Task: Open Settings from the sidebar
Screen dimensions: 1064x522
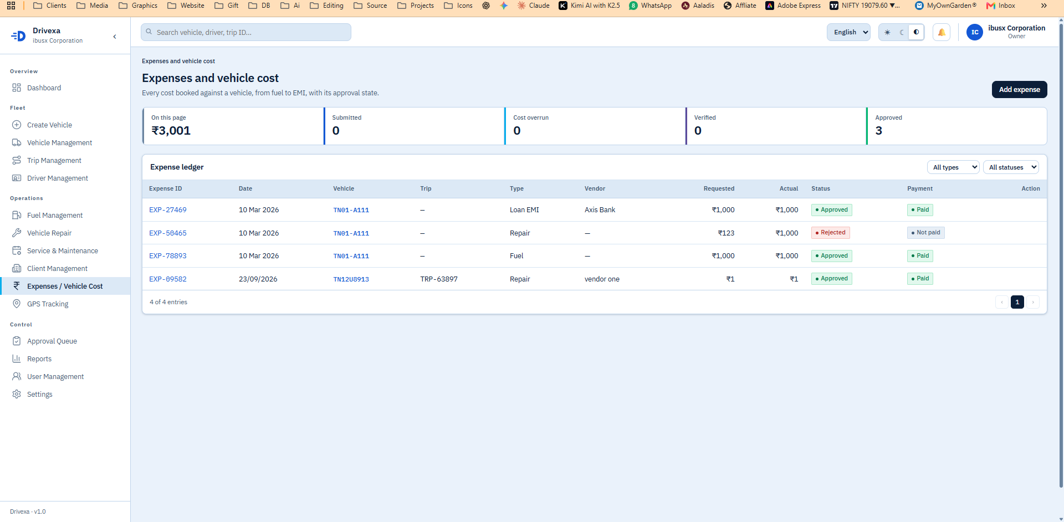Action: tap(40, 394)
